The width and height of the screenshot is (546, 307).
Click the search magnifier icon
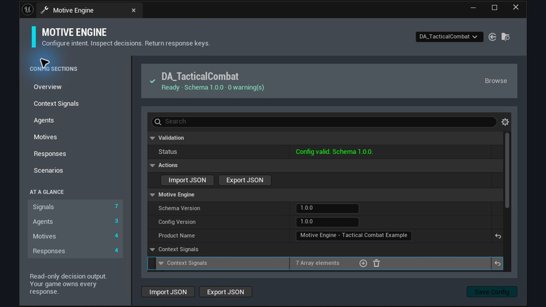click(x=158, y=122)
